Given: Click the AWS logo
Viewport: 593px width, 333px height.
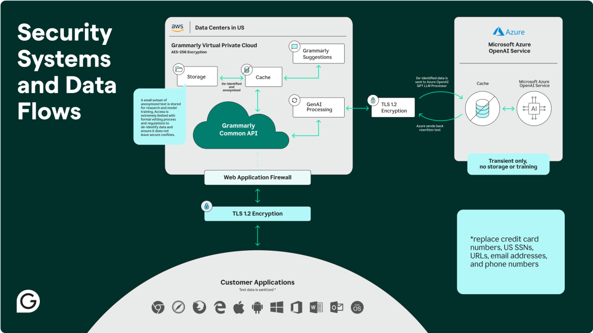Looking at the screenshot, I should pyautogui.click(x=177, y=28).
